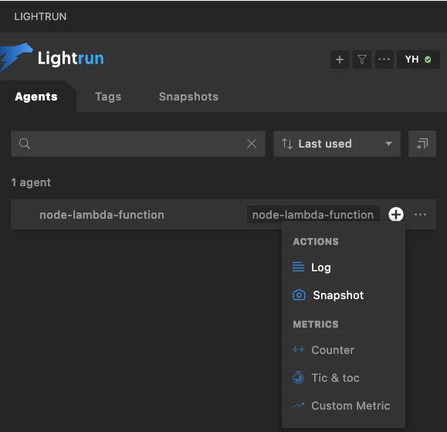Click the white plus add-action button

(396, 214)
